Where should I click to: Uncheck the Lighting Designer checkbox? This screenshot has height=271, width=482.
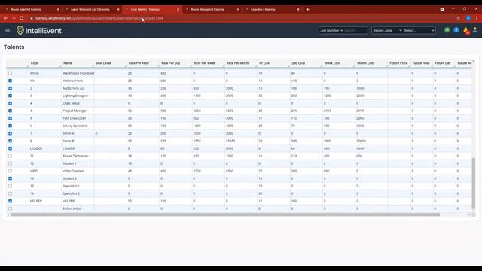pos(10,96)
